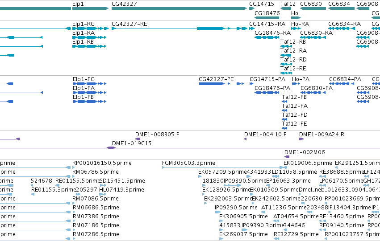
Task: Select the CG6830-PA feature
Action: [313, 93]
